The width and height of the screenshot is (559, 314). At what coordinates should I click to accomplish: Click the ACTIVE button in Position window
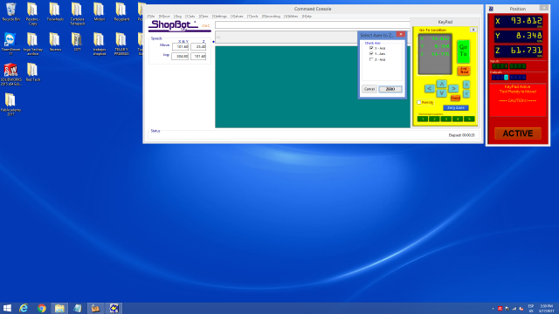[518, 133]
